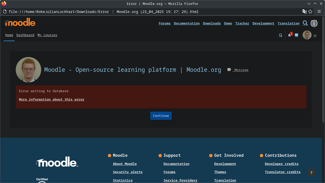Maximize the Firefox window
The width and height of the screenshot is (325, 183).
pyautogui.click(x=315, y=4)
